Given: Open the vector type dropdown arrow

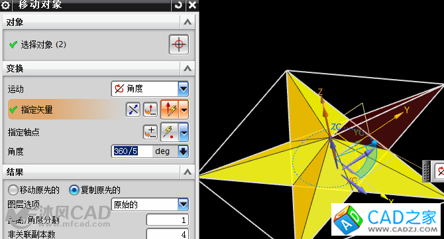Looking at the screenshot, I should pyautogui.click(x=184, y=110).
